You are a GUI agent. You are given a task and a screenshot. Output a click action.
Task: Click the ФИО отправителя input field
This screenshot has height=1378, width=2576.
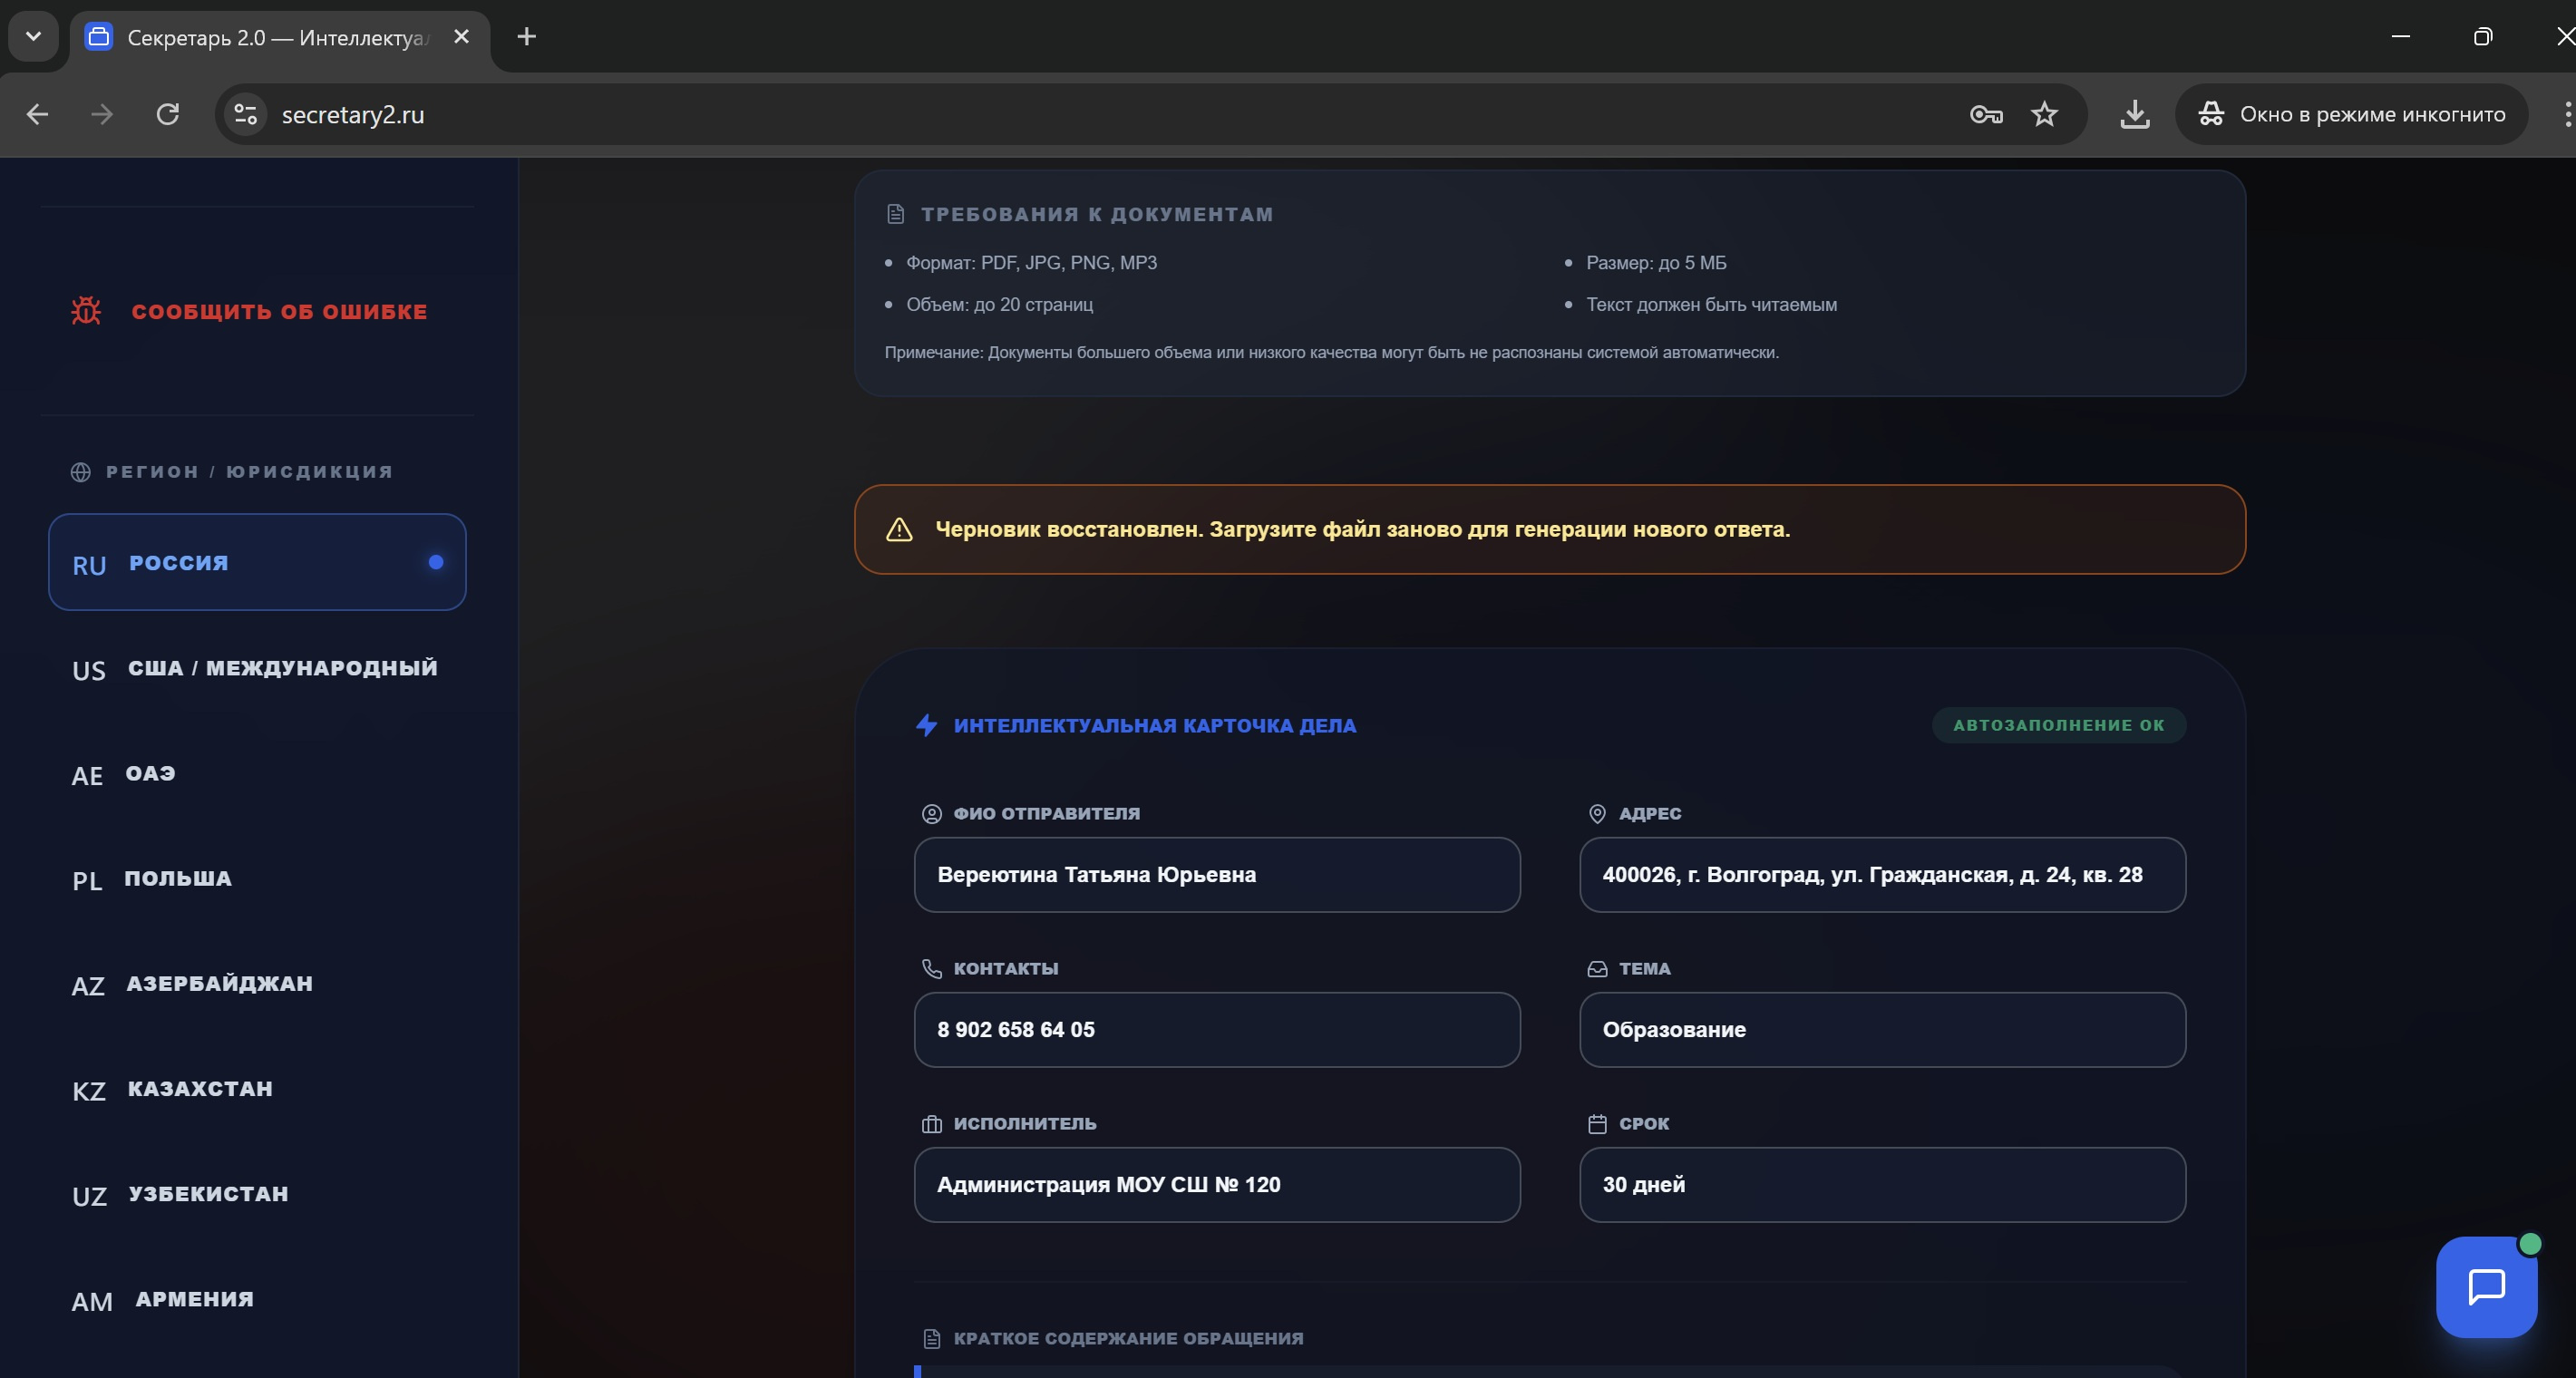pos(1216,875)
